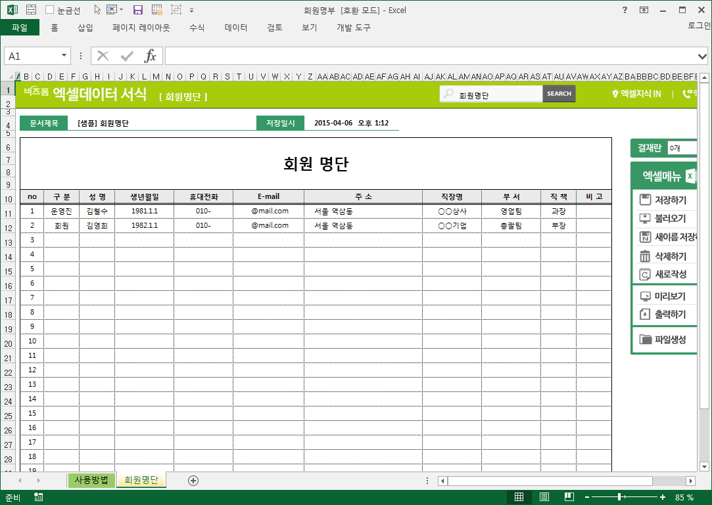Switch to Page Break Preview in status bar

coord(569,497)
